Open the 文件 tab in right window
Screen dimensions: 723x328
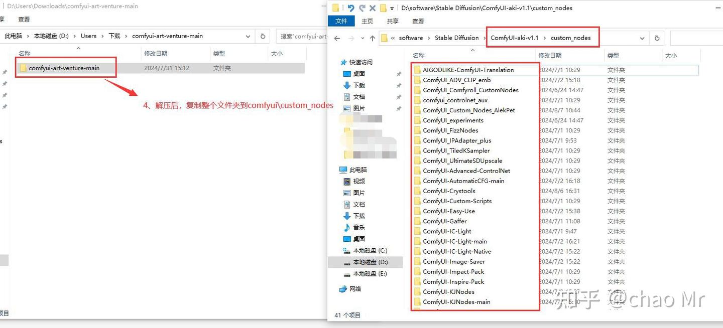pyautogui.click(x=341, y=21)
